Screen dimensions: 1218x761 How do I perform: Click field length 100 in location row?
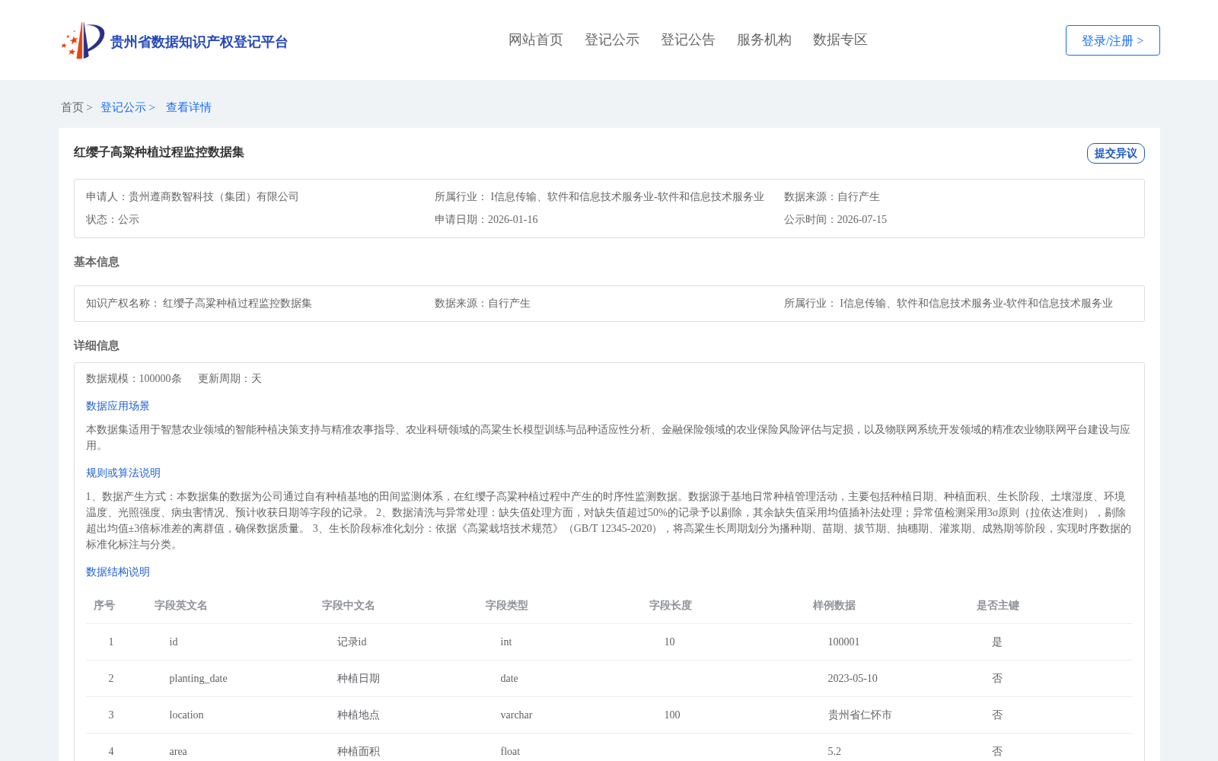(672, 715)
